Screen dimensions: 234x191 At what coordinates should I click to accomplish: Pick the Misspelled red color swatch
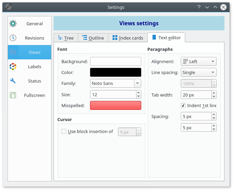(x=115, y=105)
